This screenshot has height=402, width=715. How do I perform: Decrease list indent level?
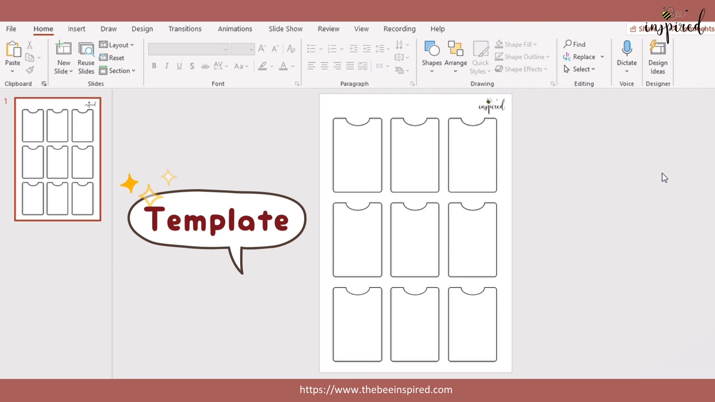(x=354, y=49)
